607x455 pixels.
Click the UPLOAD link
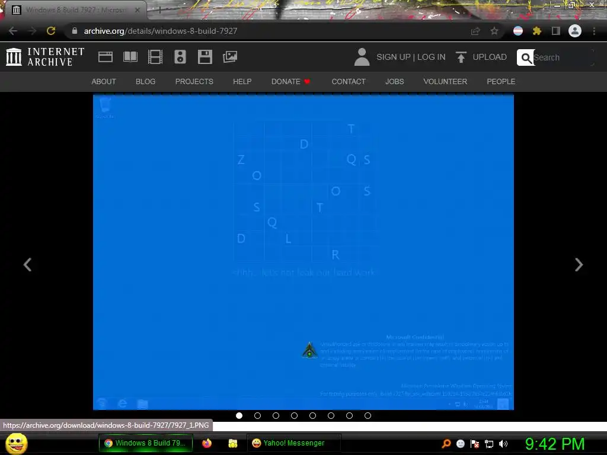490,57
